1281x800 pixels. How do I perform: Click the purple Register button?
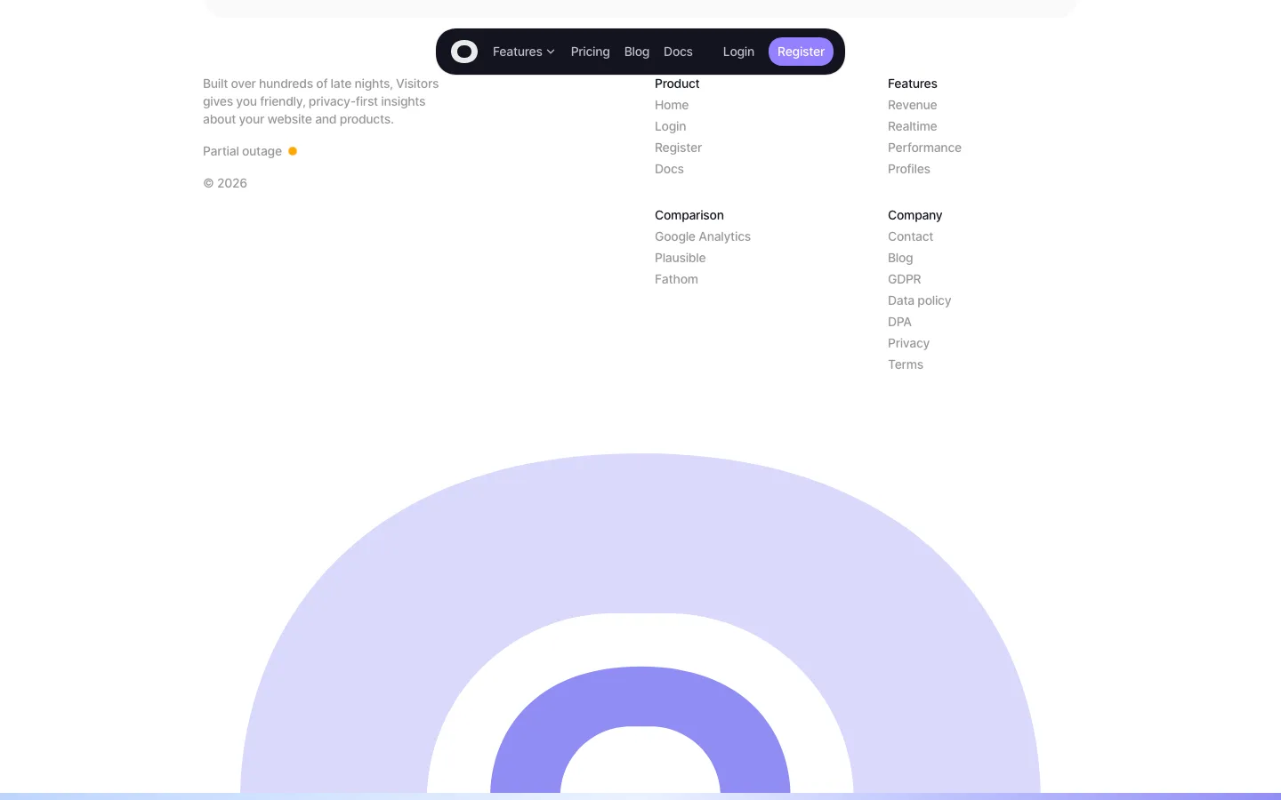coord(801,52)
